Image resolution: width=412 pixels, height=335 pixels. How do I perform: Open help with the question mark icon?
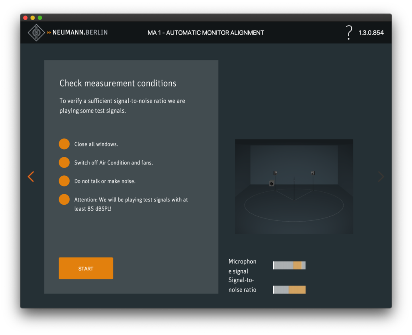click(x=349, y=33)
